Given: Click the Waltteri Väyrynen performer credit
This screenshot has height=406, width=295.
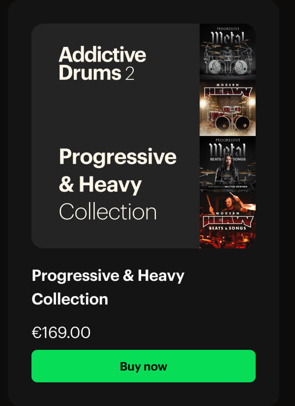Looking at the screenshot, I should tap(227, 186).
